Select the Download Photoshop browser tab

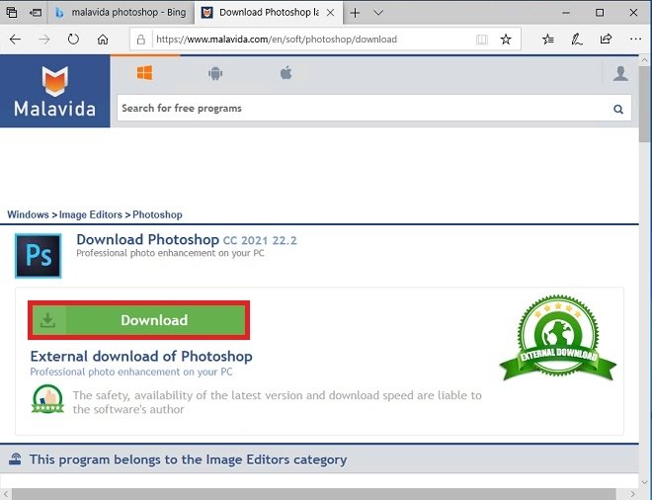pos(269,13)
